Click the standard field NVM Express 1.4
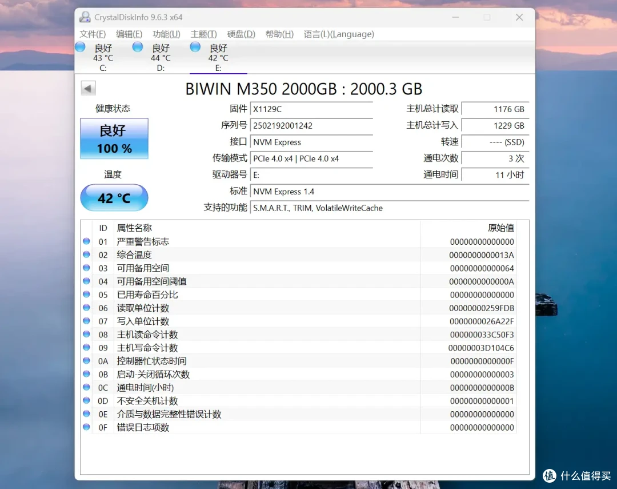The height and width of the screenshot is (489, 617). pos(390,192)
